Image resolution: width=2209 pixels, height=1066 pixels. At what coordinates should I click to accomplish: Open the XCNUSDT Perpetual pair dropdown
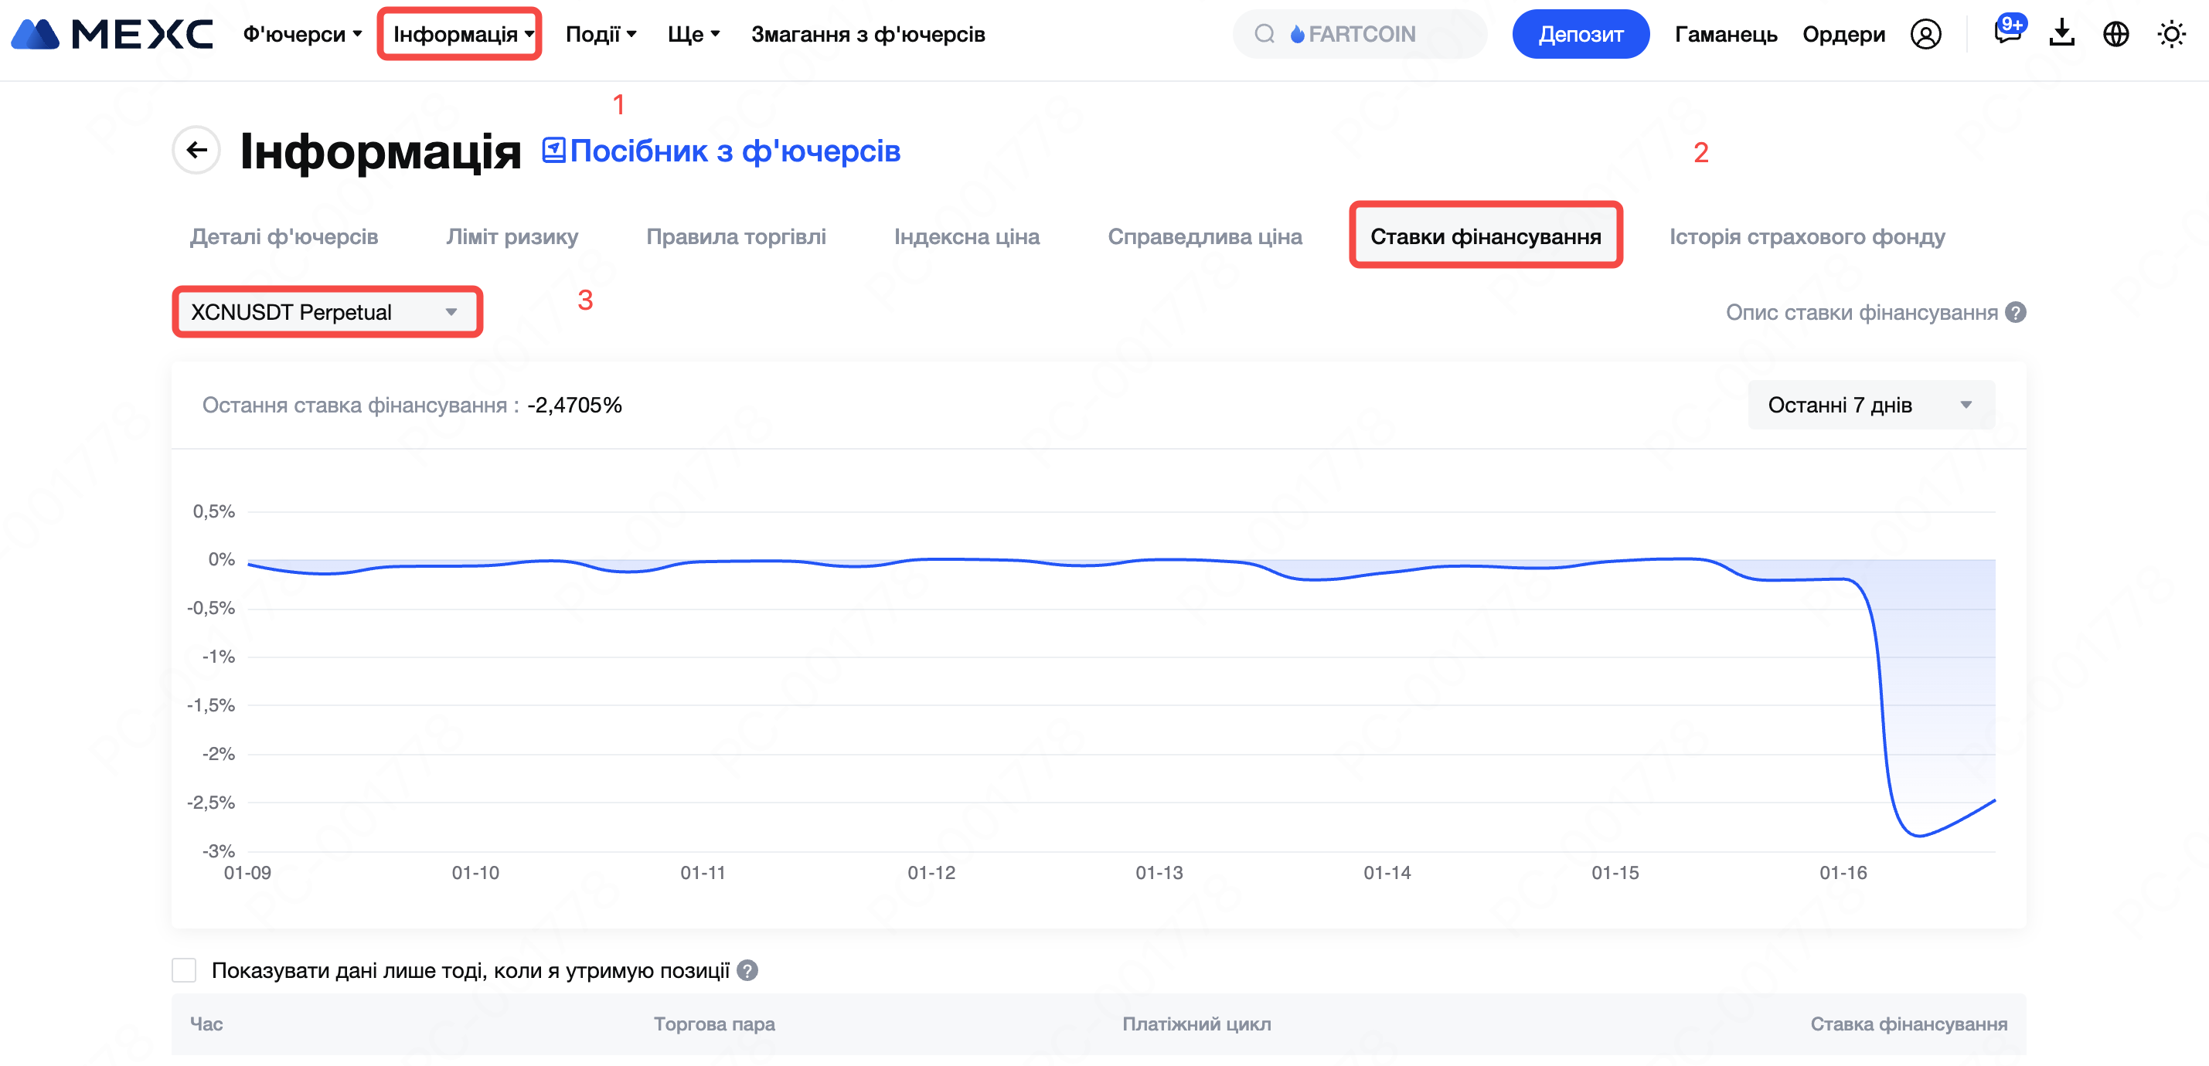coord(326,312)
